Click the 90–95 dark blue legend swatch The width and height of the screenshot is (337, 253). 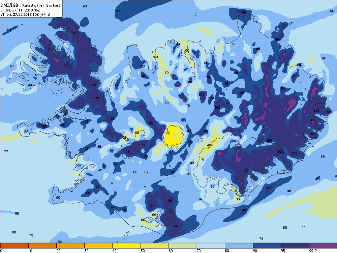[x=267, y=246]
